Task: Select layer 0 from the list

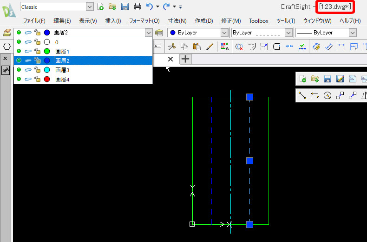Action: click(x=83, y=42)
